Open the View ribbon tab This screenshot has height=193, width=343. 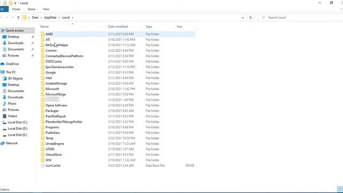[x=46, y=9]
